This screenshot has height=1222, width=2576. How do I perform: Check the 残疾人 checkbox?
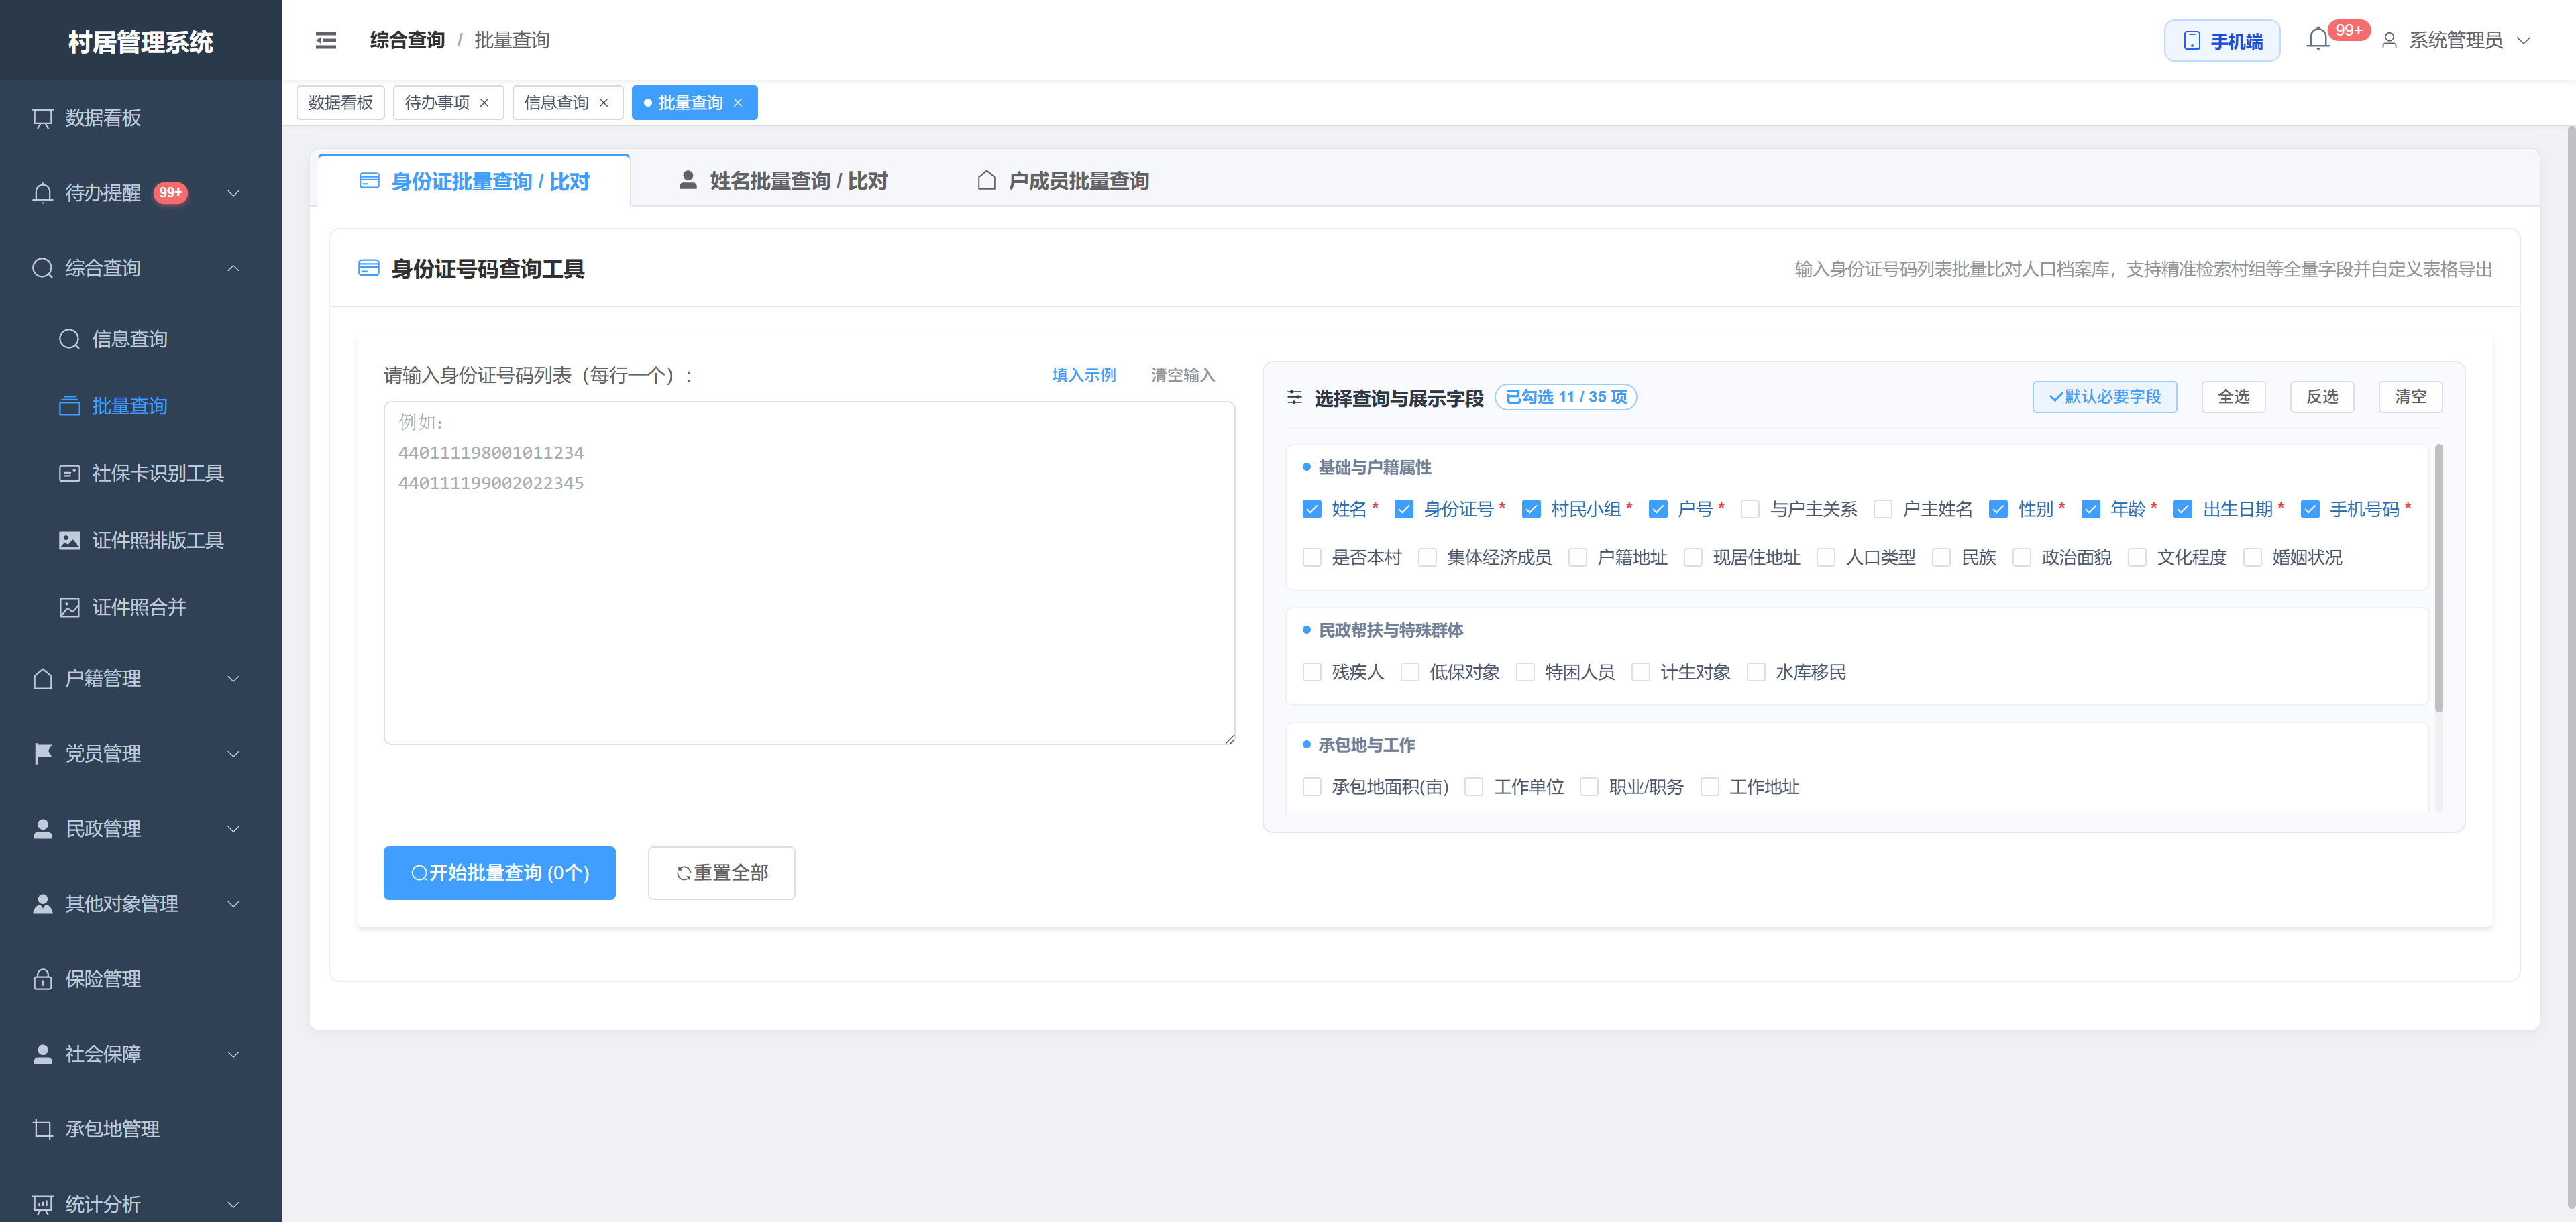click(x=1312, y=673)
